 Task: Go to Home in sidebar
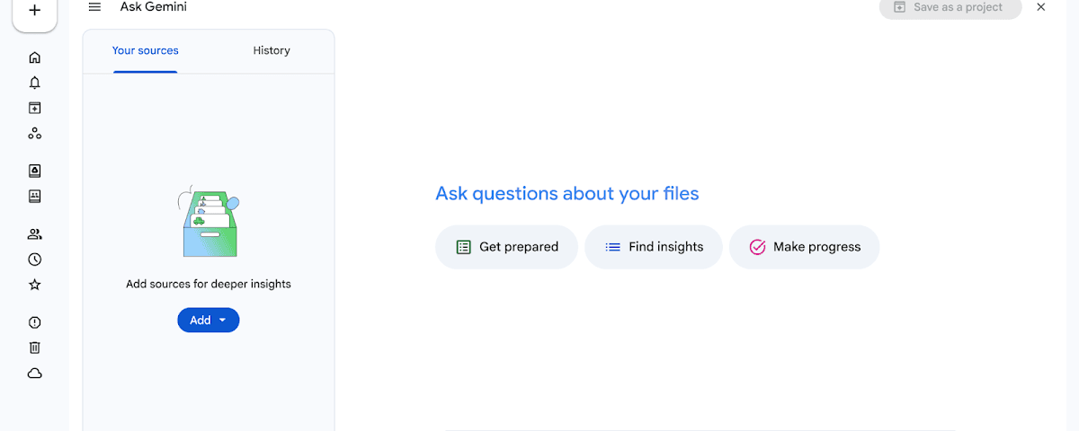coord(35,57)
